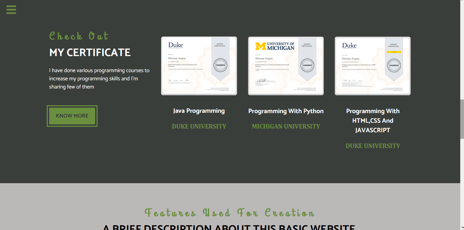Click the MY CERTIFICATE heading
The width and height of the screenshot is (464, 230).
pos(90,53)
